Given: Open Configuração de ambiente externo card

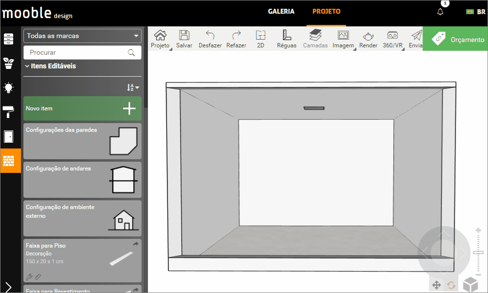Looking at the screenshot, I should tap(82, 218).
